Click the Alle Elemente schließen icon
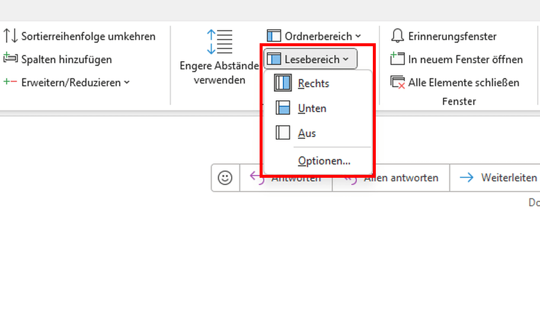Image resolution: width=540 pixels, height=320 pixels. [x=397, y=82]
